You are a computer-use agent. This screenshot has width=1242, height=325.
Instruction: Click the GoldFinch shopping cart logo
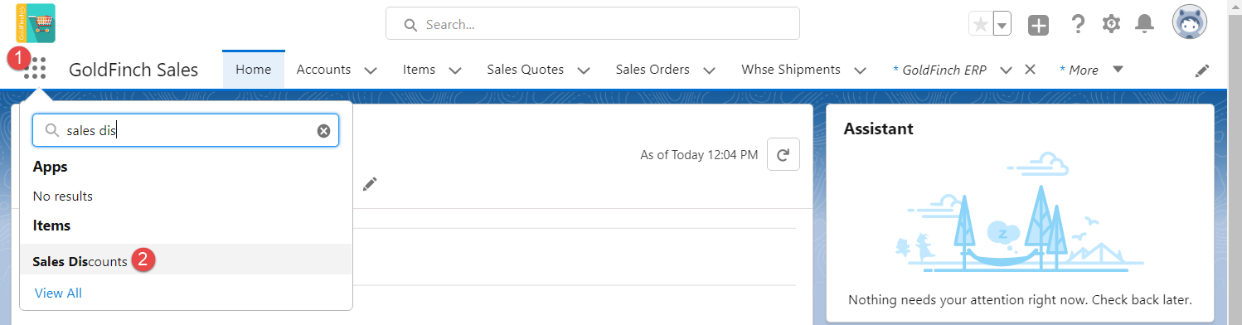coord(36,22)
